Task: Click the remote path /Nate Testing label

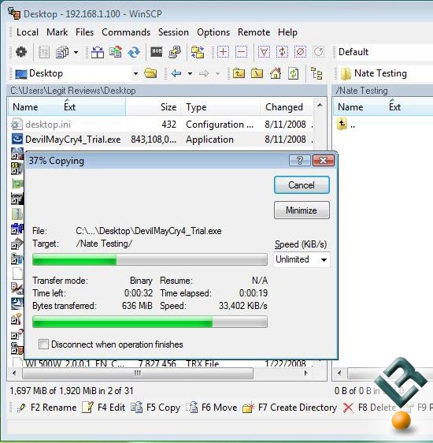Action: [362, 91]
